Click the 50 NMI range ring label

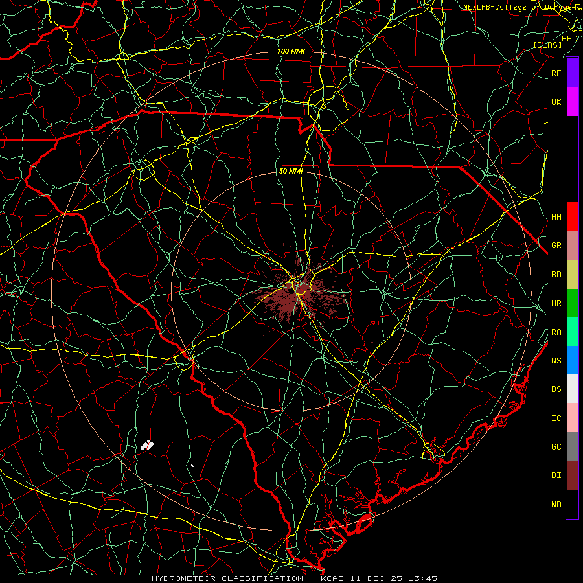pos(291,171)
